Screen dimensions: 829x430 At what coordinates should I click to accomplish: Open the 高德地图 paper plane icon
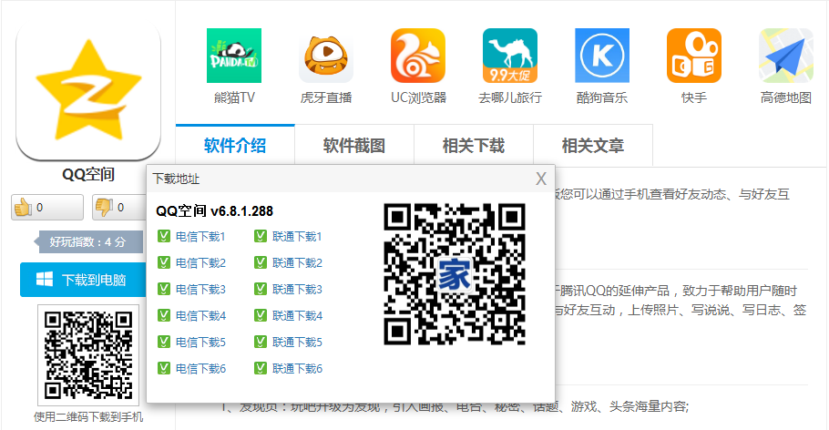pos(785,56)
